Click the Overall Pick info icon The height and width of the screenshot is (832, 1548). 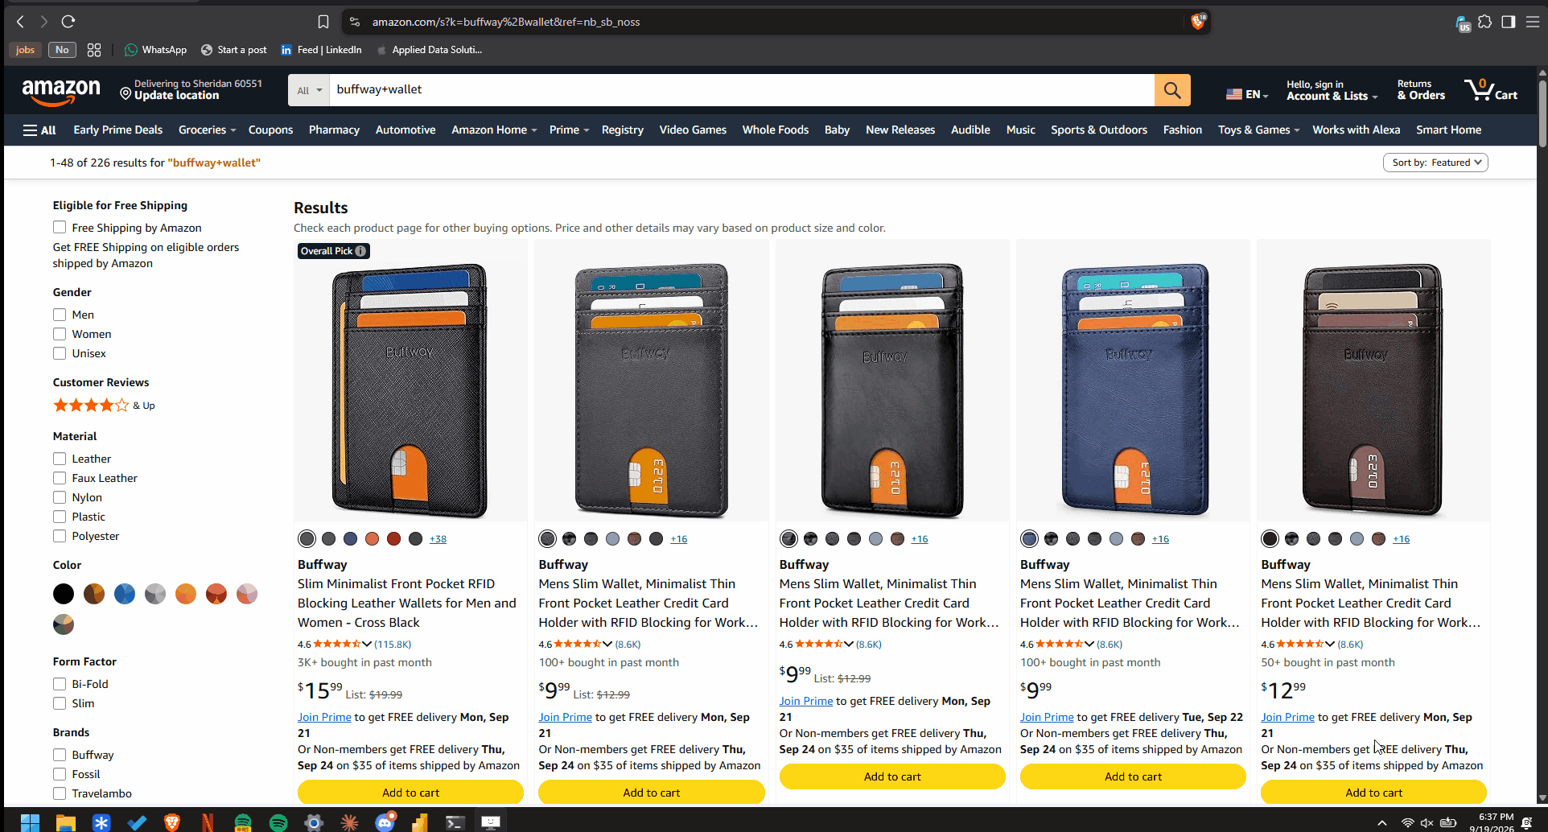point(361,251)
